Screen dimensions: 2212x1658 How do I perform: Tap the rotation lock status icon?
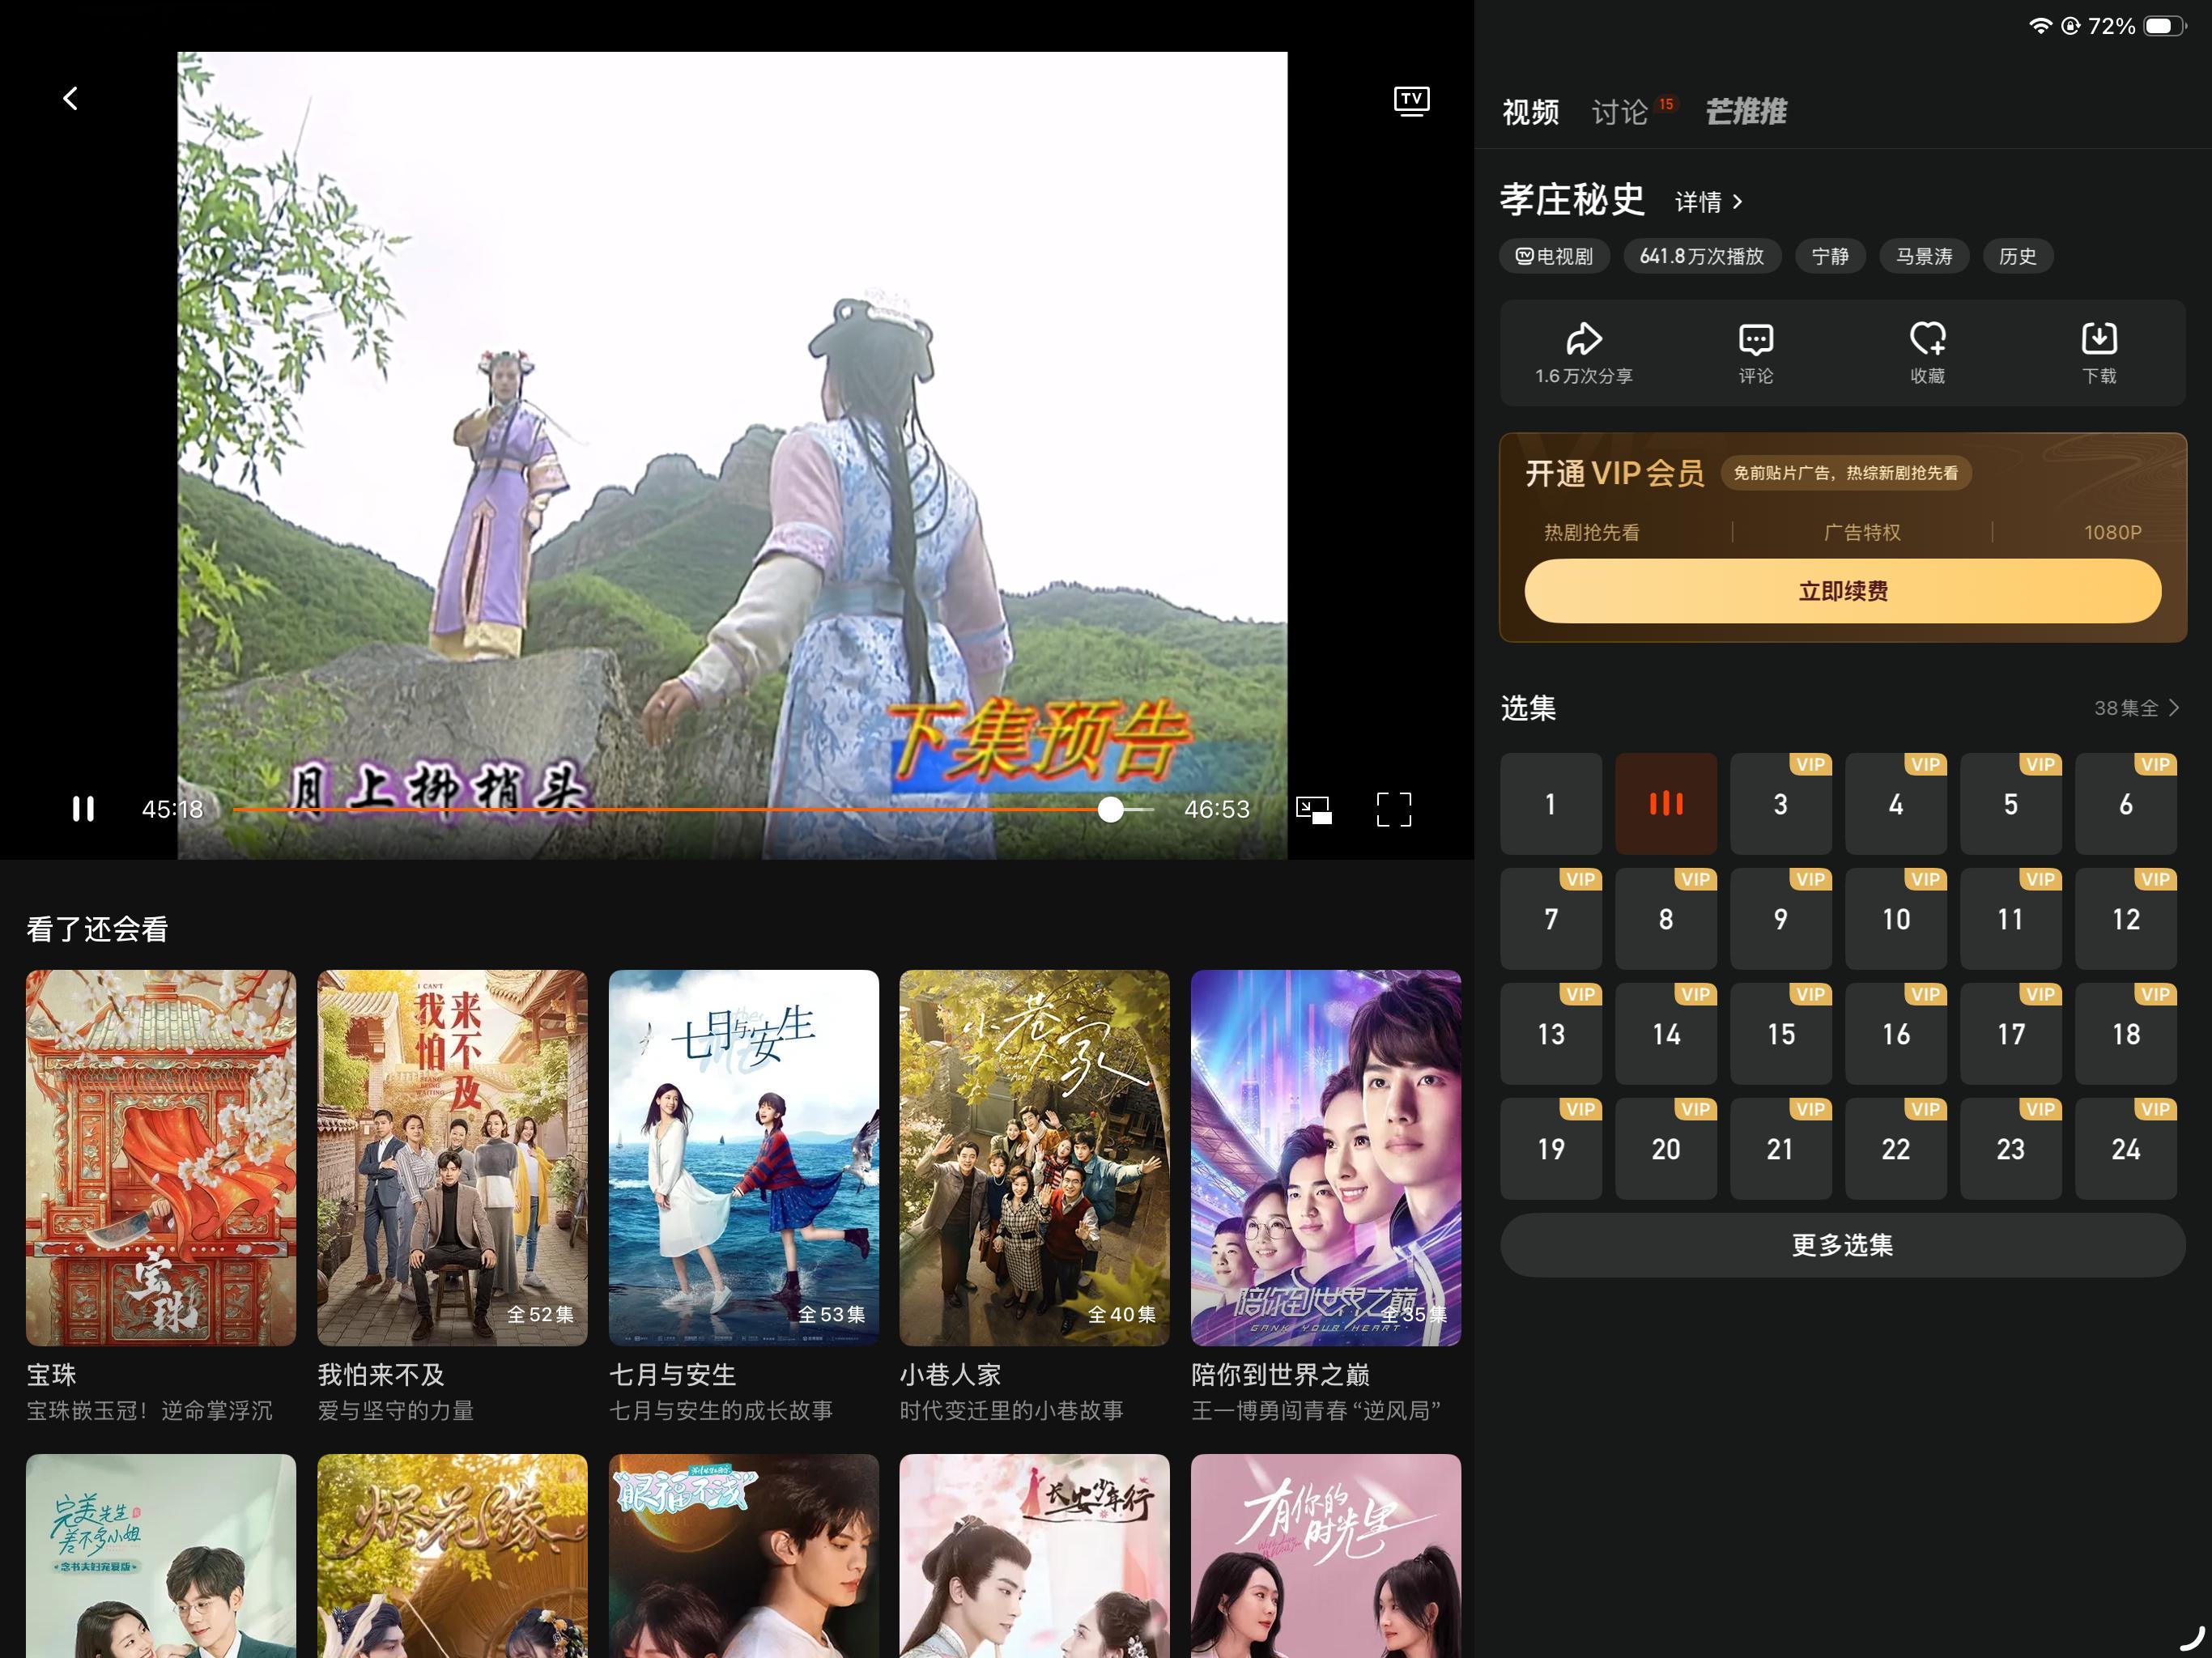click(2071, 26)
